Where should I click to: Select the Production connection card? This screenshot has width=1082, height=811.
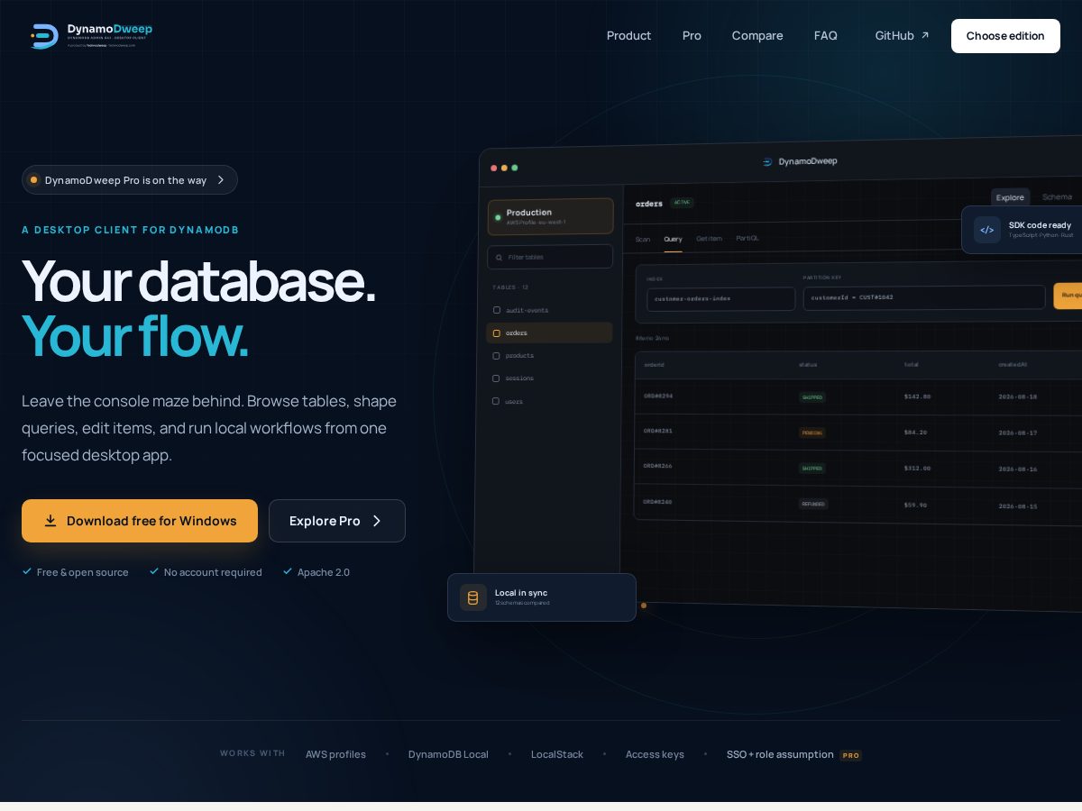pos(550,216)
